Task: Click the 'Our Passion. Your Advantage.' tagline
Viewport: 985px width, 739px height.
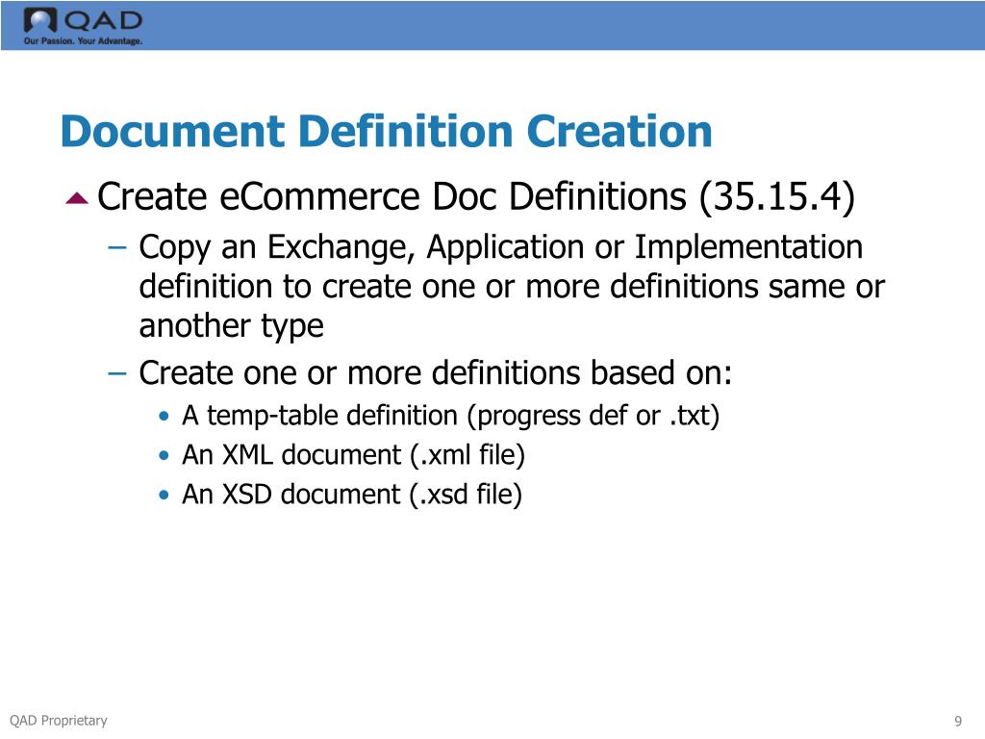Action: coord(83,40)
